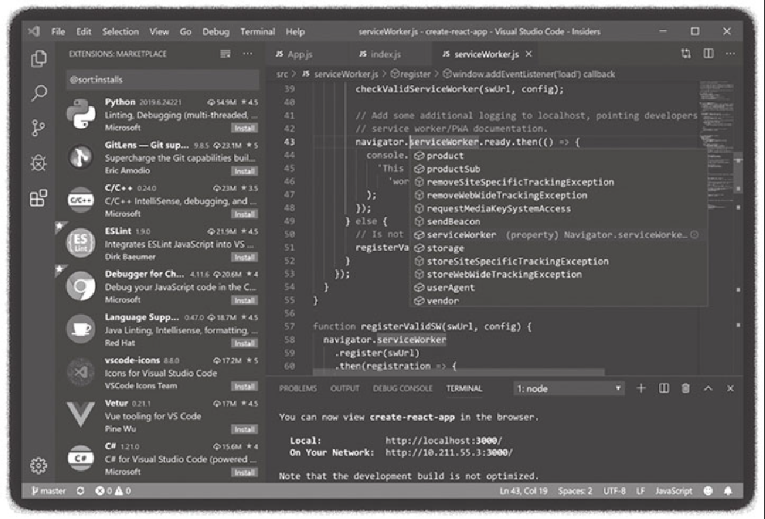Click the Clear Extensions Input list icon

(x=225, y=54)
